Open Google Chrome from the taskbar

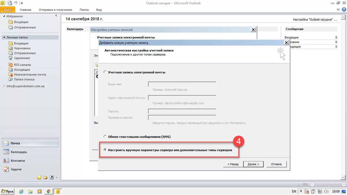49,191
